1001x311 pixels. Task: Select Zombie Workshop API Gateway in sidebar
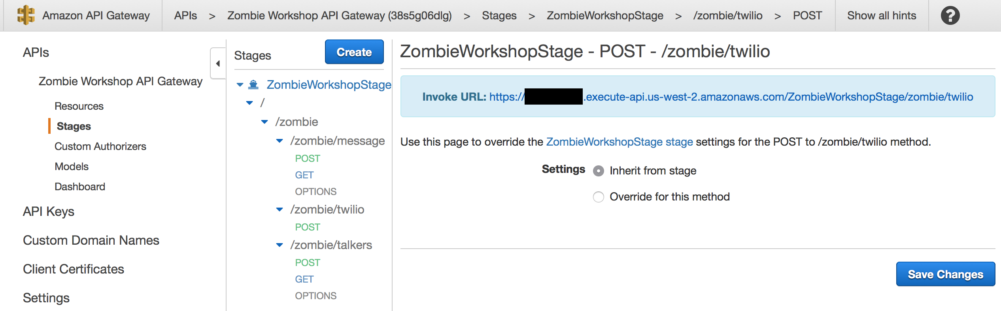click(x=121, y=81)
